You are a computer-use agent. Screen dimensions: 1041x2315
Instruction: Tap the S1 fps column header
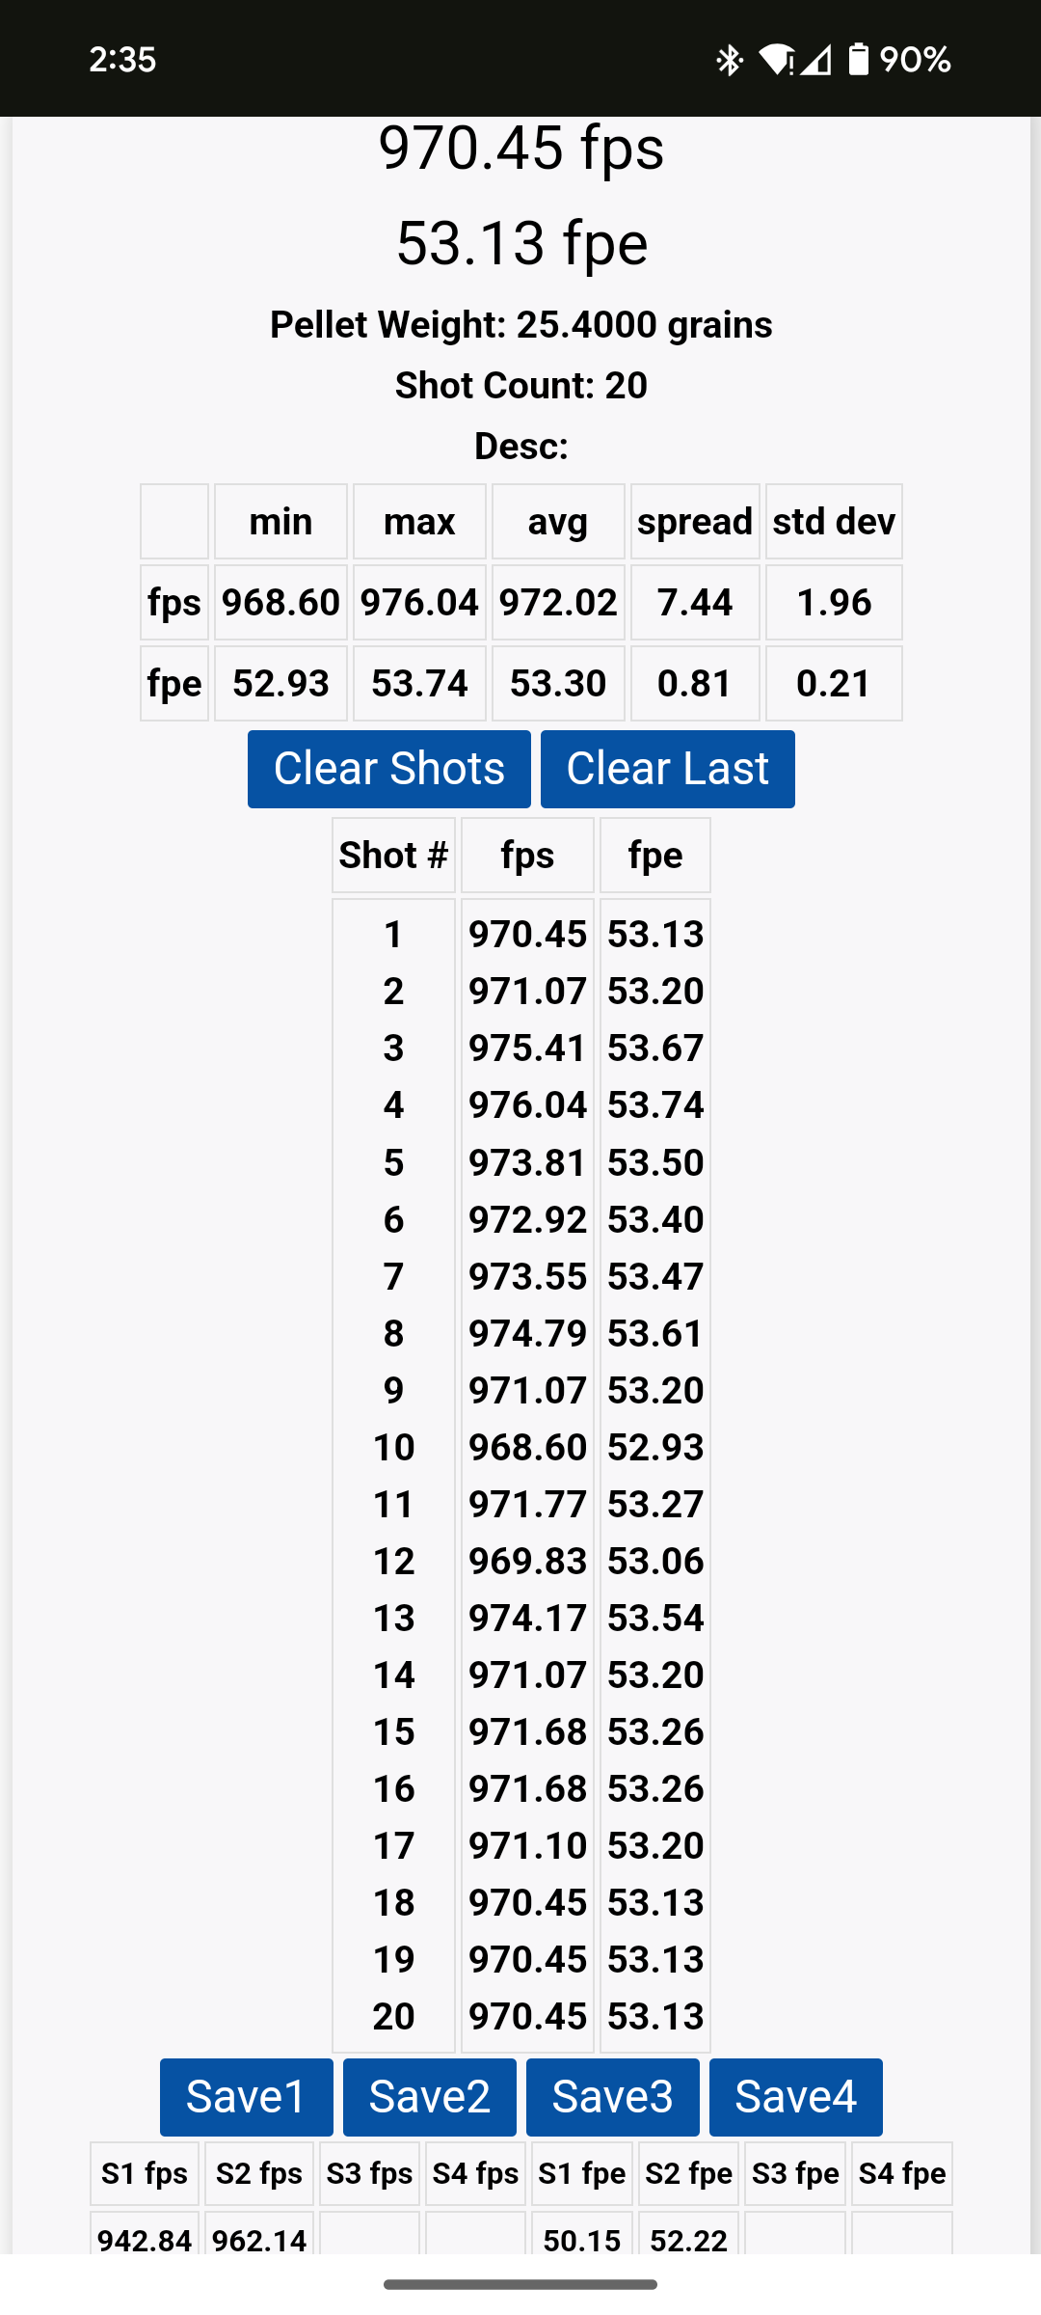coord(145,2173)
